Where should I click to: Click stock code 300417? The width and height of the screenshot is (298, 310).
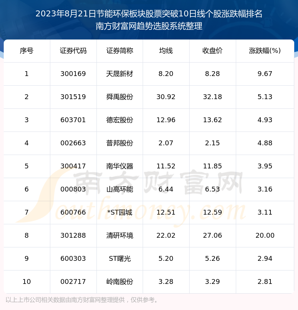[x=73, y=166]
